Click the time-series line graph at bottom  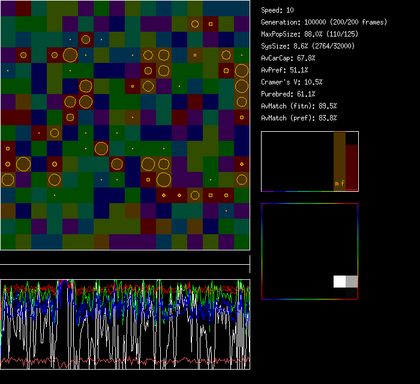click(125, 324)
